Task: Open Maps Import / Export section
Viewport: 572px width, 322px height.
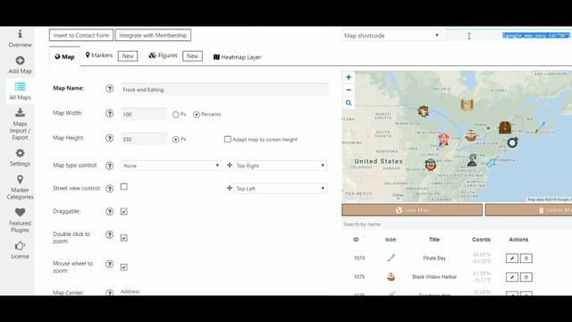Action: click(x=20, y=124)
